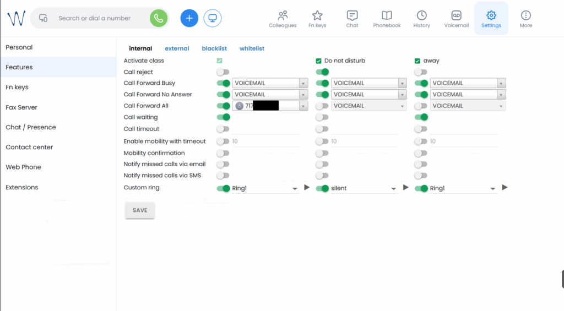Toggle Call reject switch in first column
This screenshot has width=564, height=311.
click(x=223, y=72)
